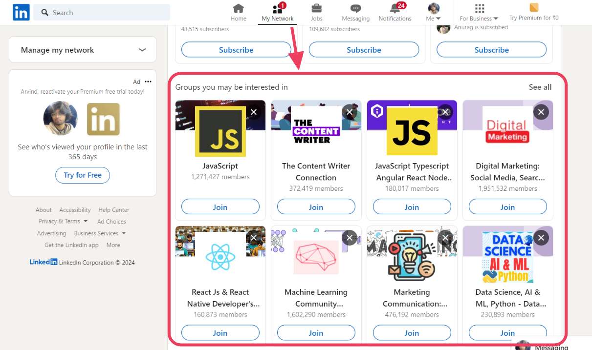
Task: Join the React Js & React Native group
Action: pyautogui.click(x=220, y=333)
